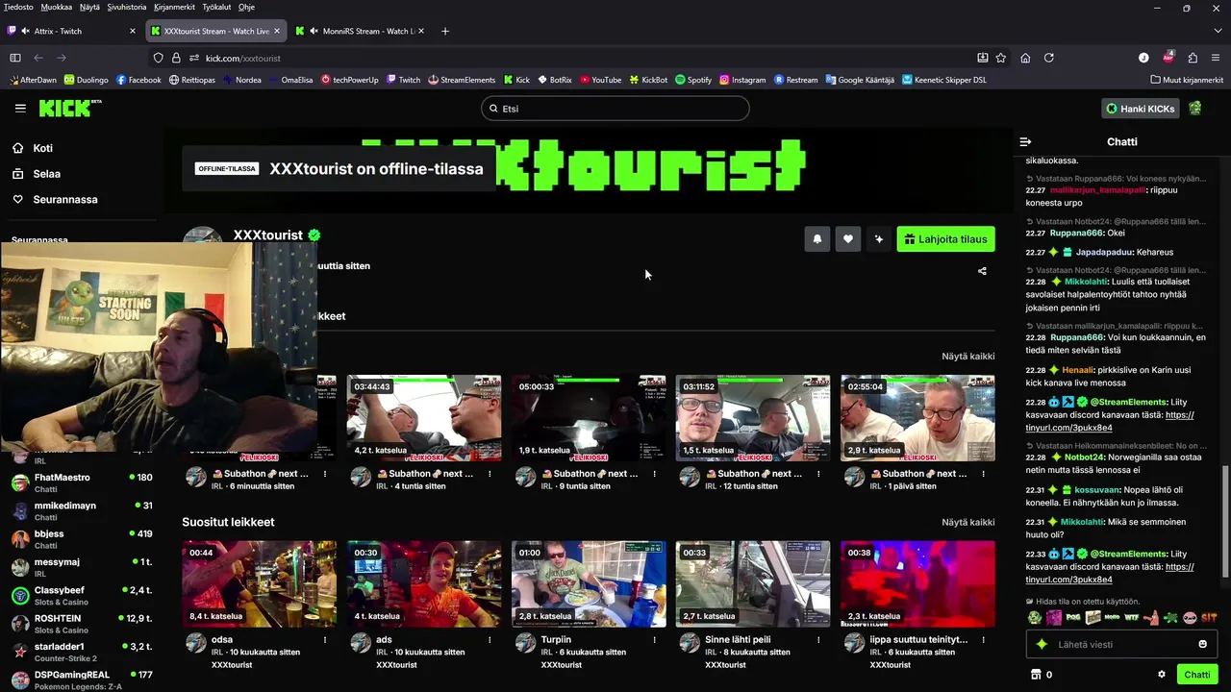Viewport: 1231px width, 692px height.
Task: Open the Twitch bookmark
Action: [403, 80]
